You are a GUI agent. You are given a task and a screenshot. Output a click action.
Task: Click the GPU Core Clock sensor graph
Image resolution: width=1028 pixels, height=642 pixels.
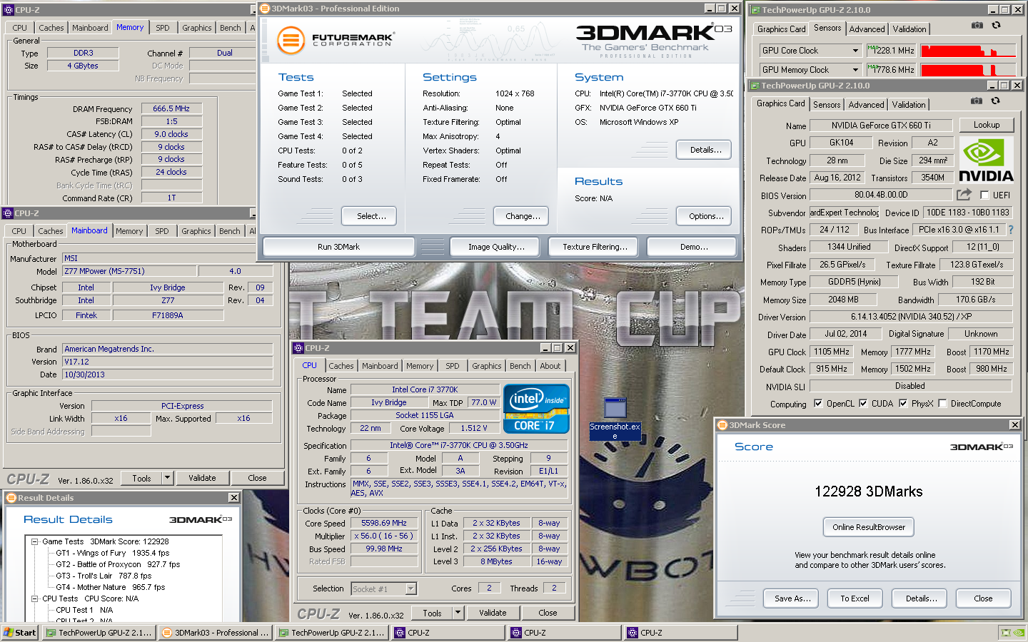(968, 51)
